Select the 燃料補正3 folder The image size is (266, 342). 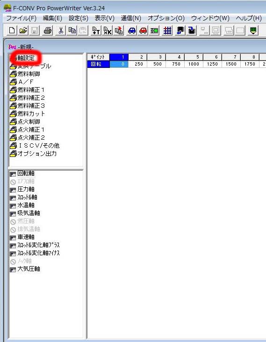point(28,106)
